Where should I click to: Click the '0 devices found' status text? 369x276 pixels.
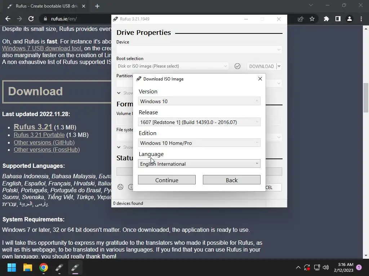pos(128,203)
